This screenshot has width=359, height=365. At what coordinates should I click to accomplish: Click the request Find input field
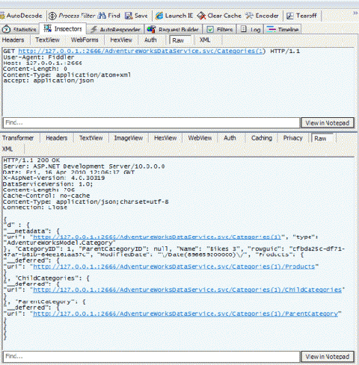point(151,122)
